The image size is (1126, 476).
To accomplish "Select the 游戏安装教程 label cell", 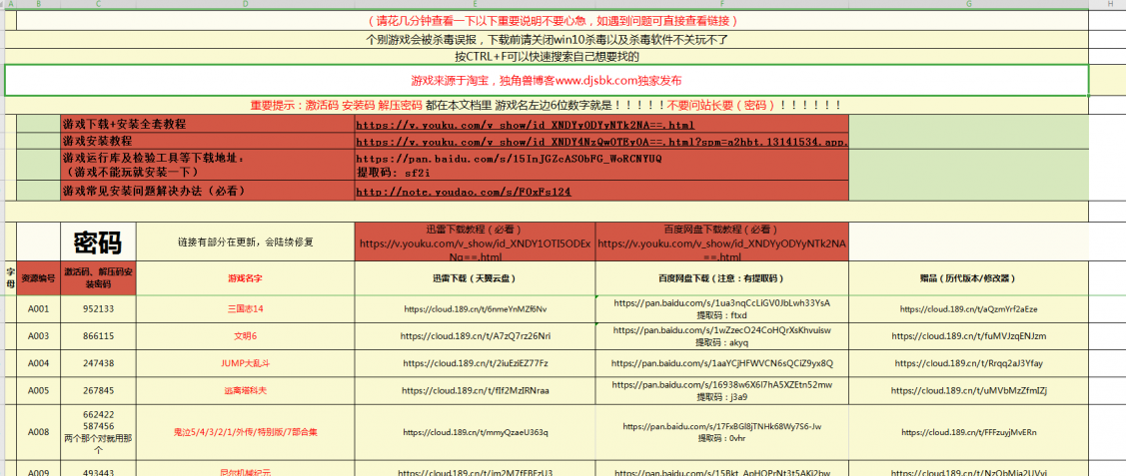I will point(208,142).
